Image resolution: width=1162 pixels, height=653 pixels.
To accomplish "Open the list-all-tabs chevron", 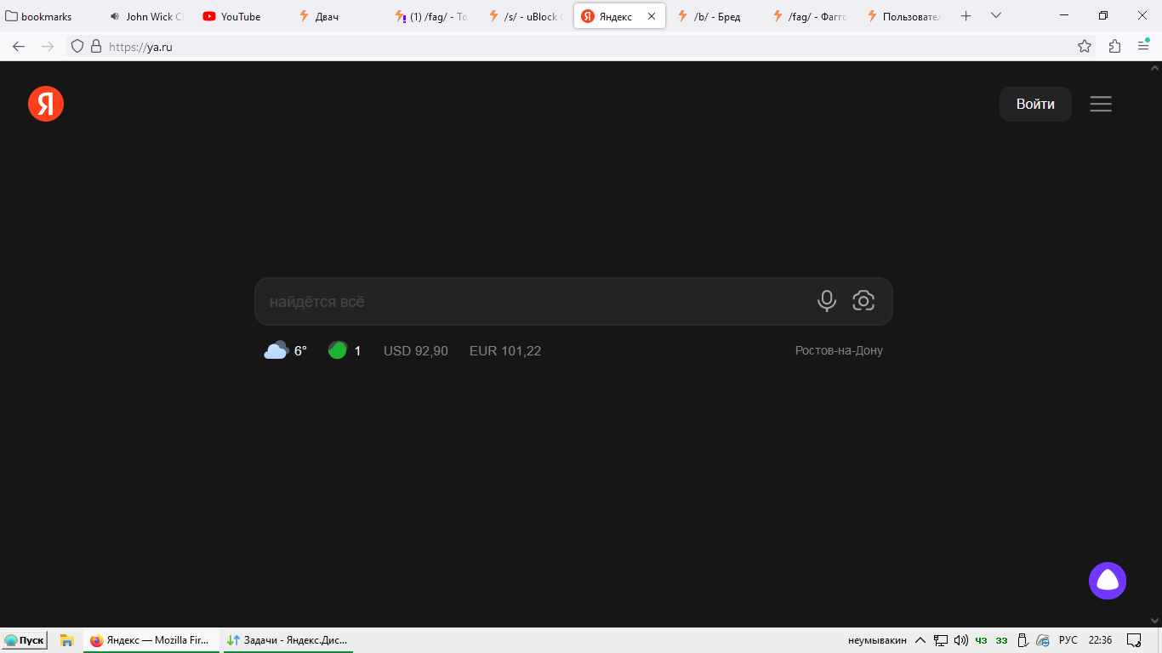I will click(995, 15).
